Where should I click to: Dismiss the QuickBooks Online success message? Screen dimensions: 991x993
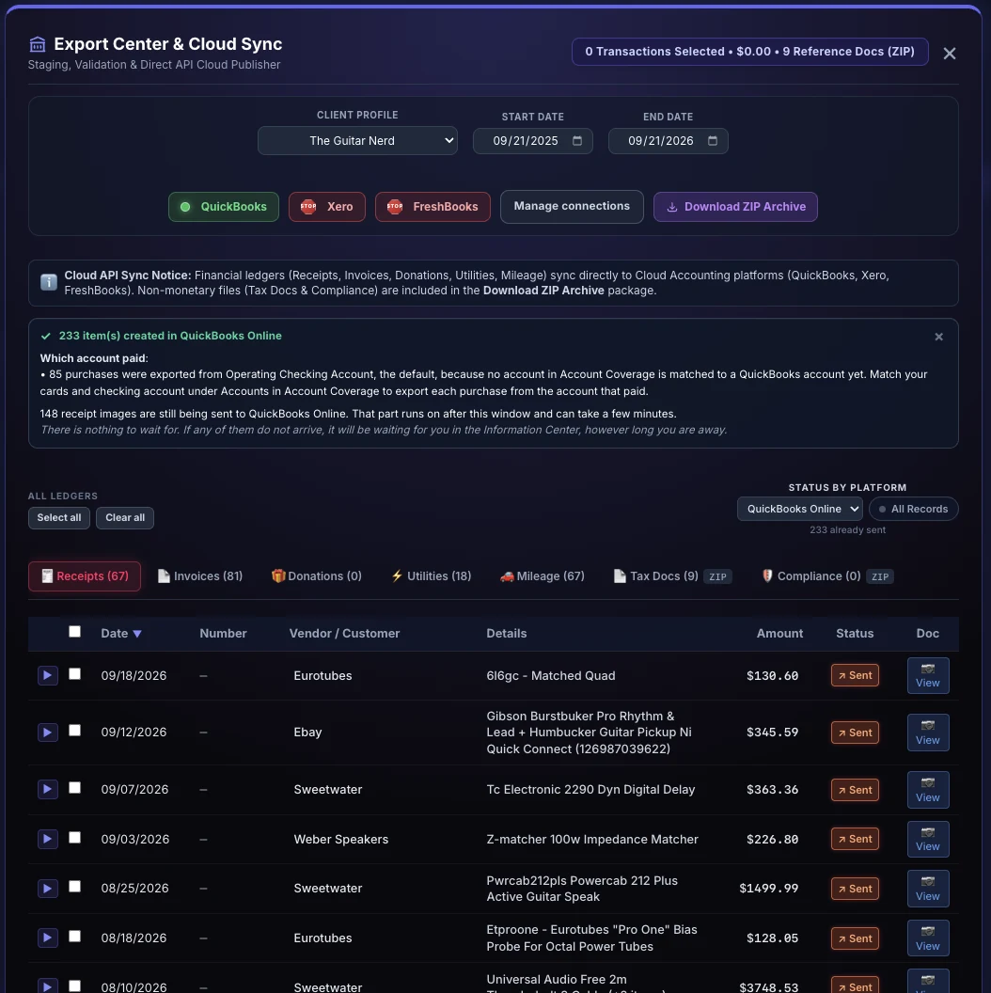(x=938, y=337)
